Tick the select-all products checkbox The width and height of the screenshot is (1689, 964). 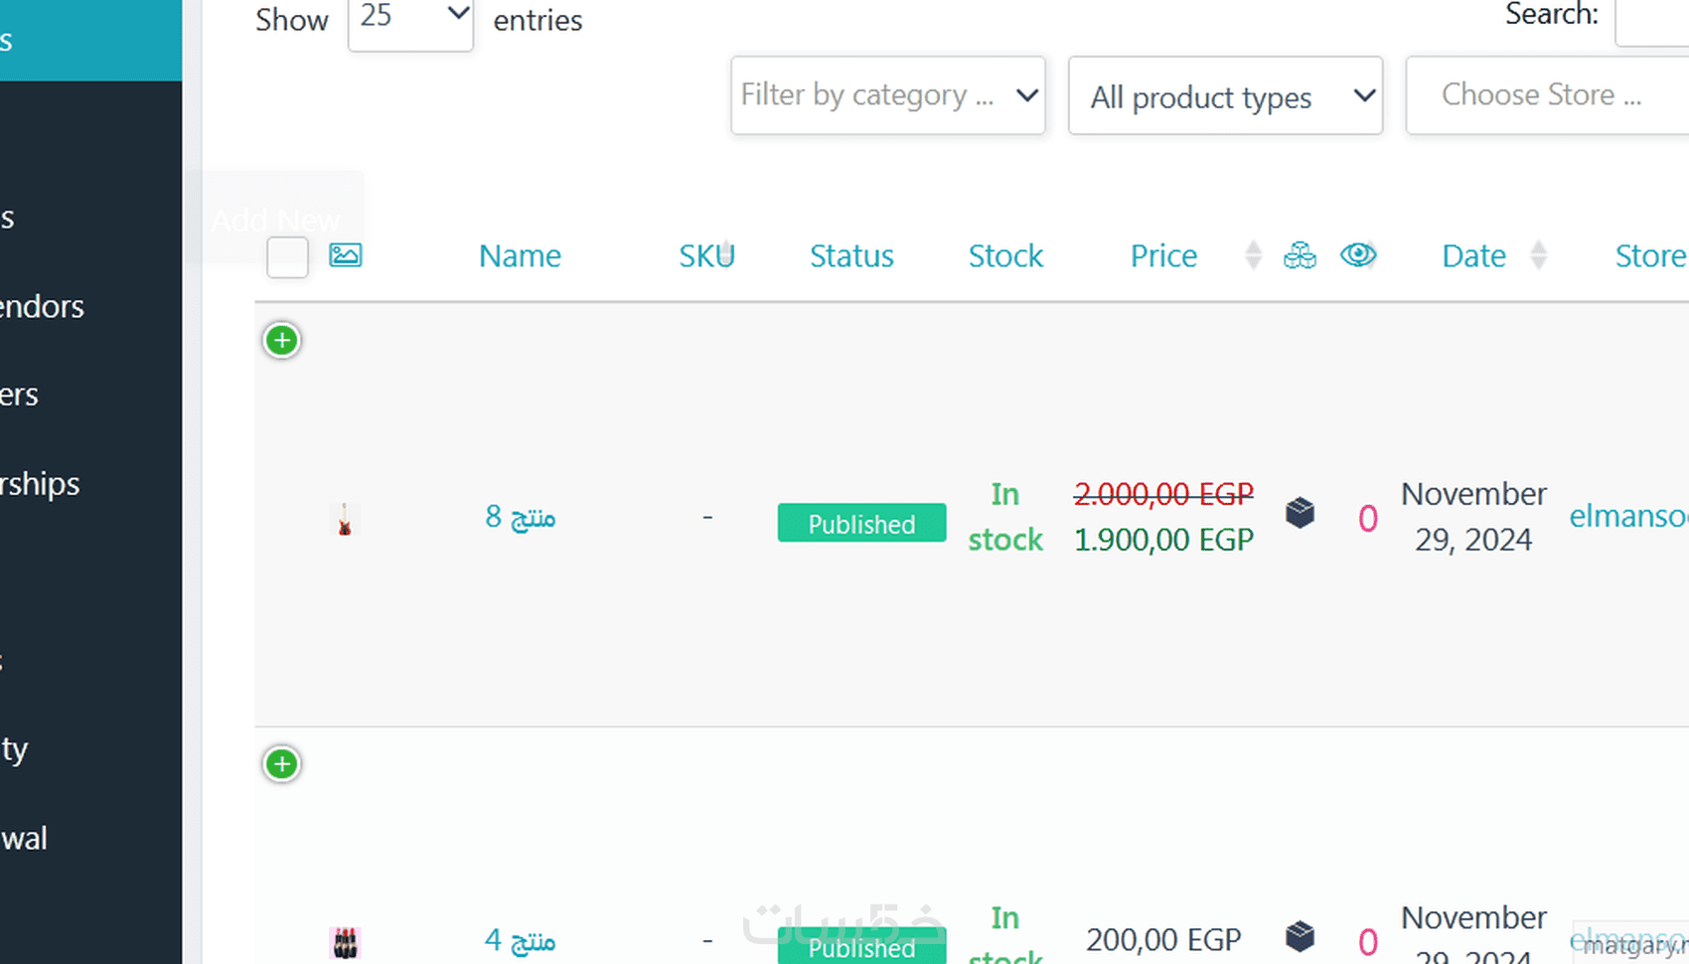click(x=287, y=257)
